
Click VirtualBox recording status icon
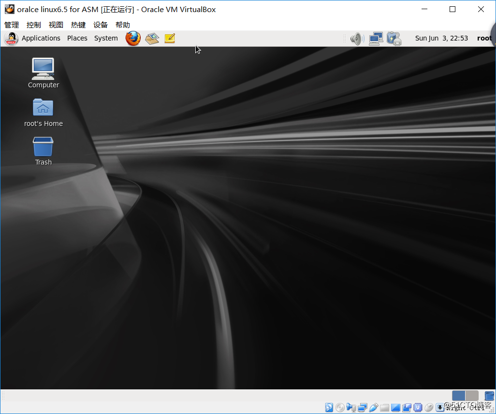407,408
